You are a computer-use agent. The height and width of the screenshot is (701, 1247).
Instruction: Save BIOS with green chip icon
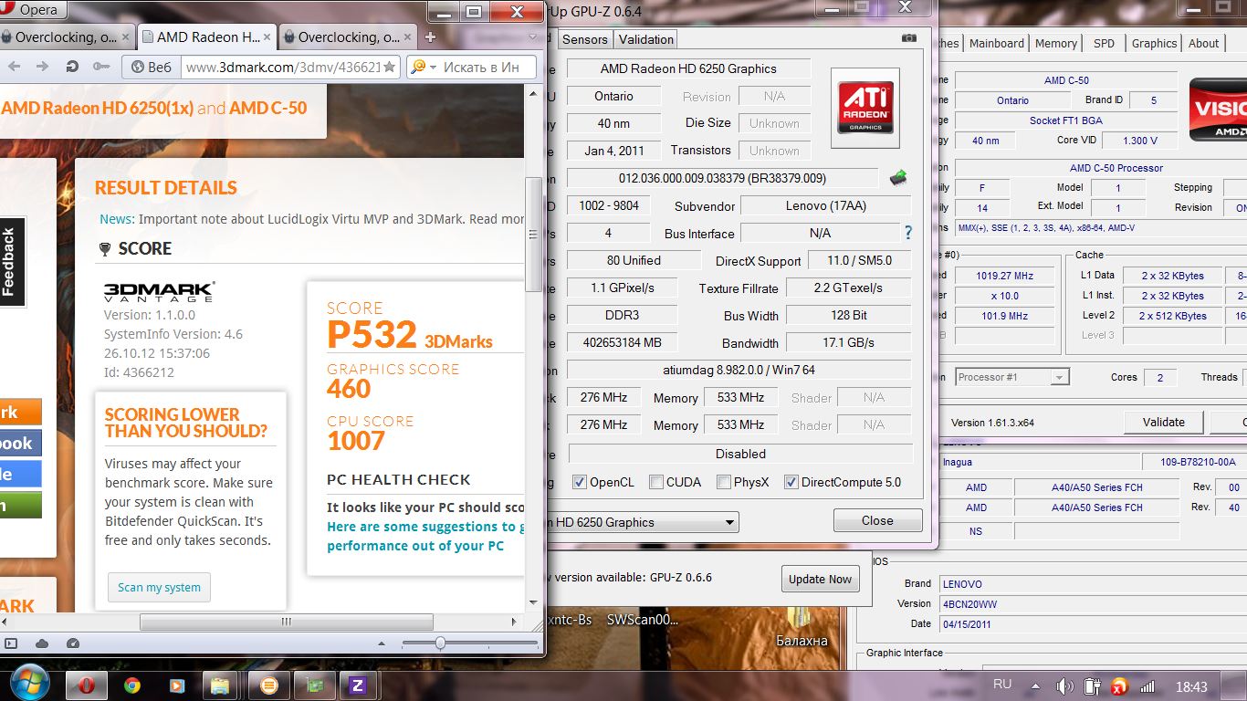tap(898, 178)
